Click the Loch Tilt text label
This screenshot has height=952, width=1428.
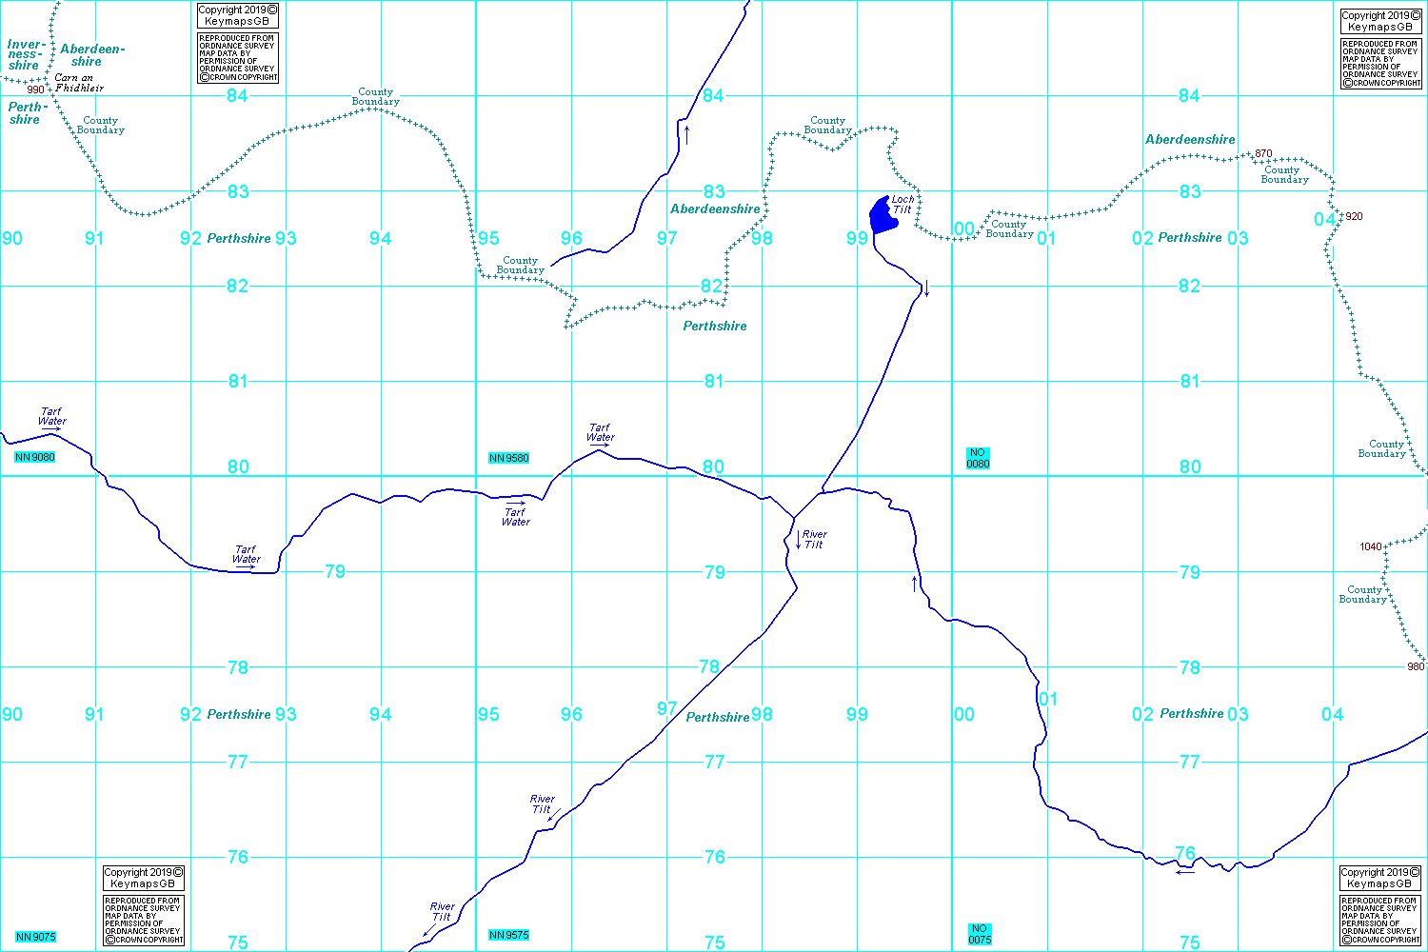pos(902,205)
